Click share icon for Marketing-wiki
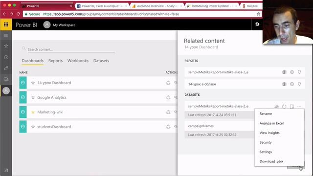 168,112
